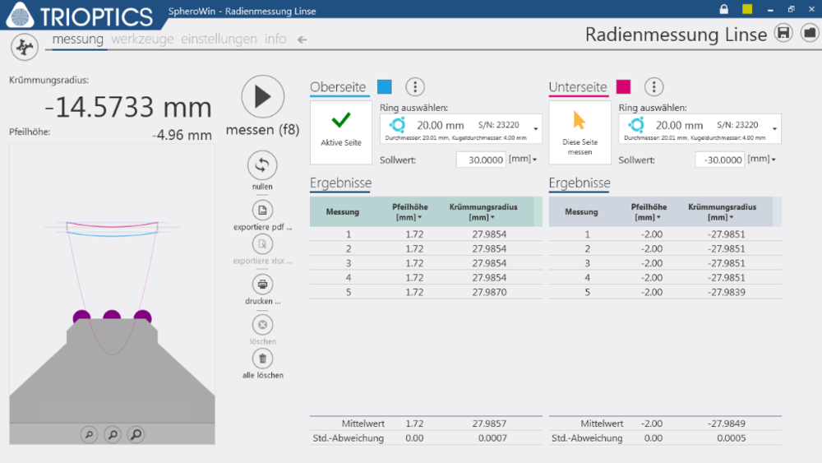Click the save disk icon in header
The image size is (822, 463).
coord(783,33)
